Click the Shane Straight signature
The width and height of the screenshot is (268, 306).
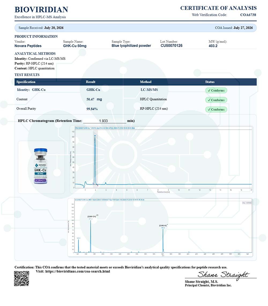(x=223, y=275)
